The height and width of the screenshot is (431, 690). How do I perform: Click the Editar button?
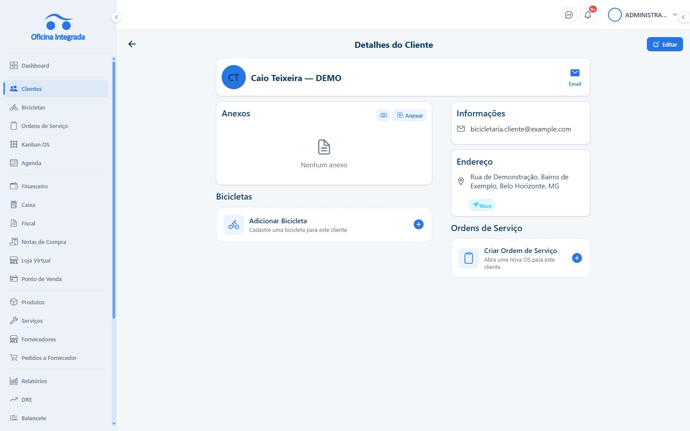[x=665, y=44]
